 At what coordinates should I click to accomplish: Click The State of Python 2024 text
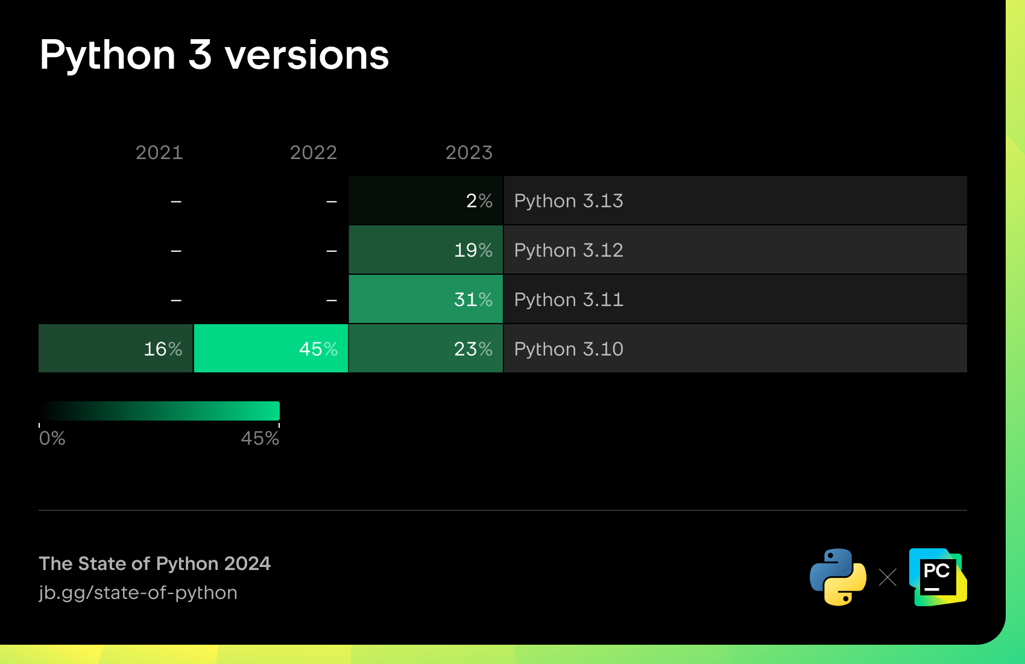click(x=155, y=563)
